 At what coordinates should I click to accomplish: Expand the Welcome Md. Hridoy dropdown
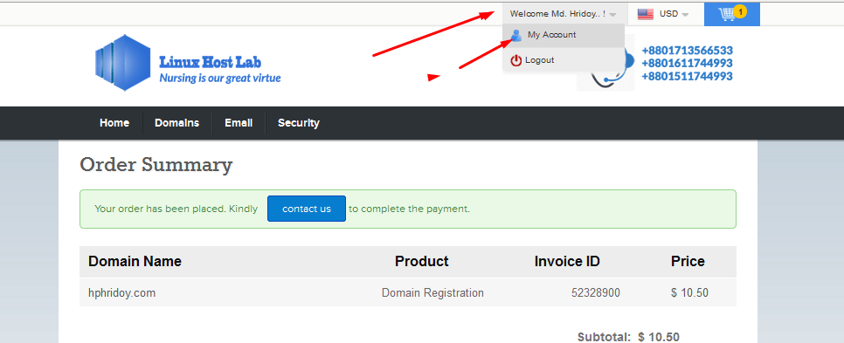coord(563,14)
